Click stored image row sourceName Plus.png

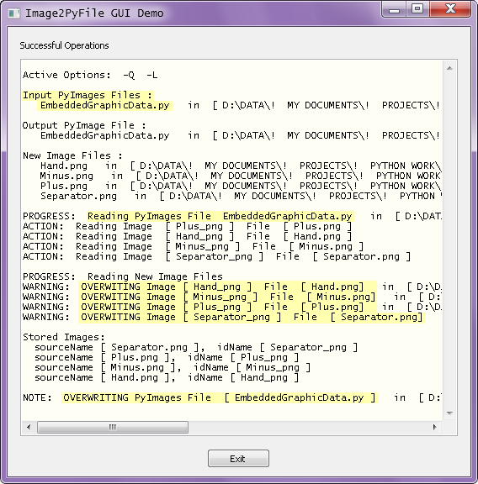167,357
